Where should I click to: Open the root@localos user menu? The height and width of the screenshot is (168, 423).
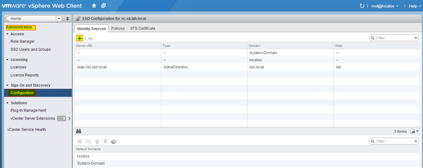click(x=385, y=6)
